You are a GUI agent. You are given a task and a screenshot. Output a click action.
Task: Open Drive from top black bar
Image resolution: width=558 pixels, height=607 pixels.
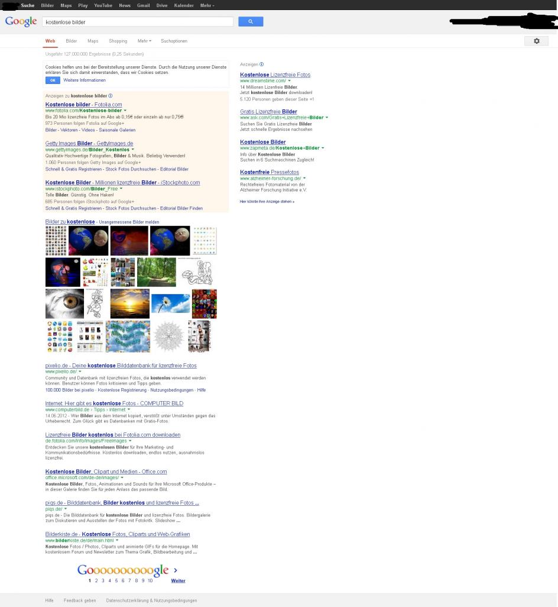pos(162,5)
